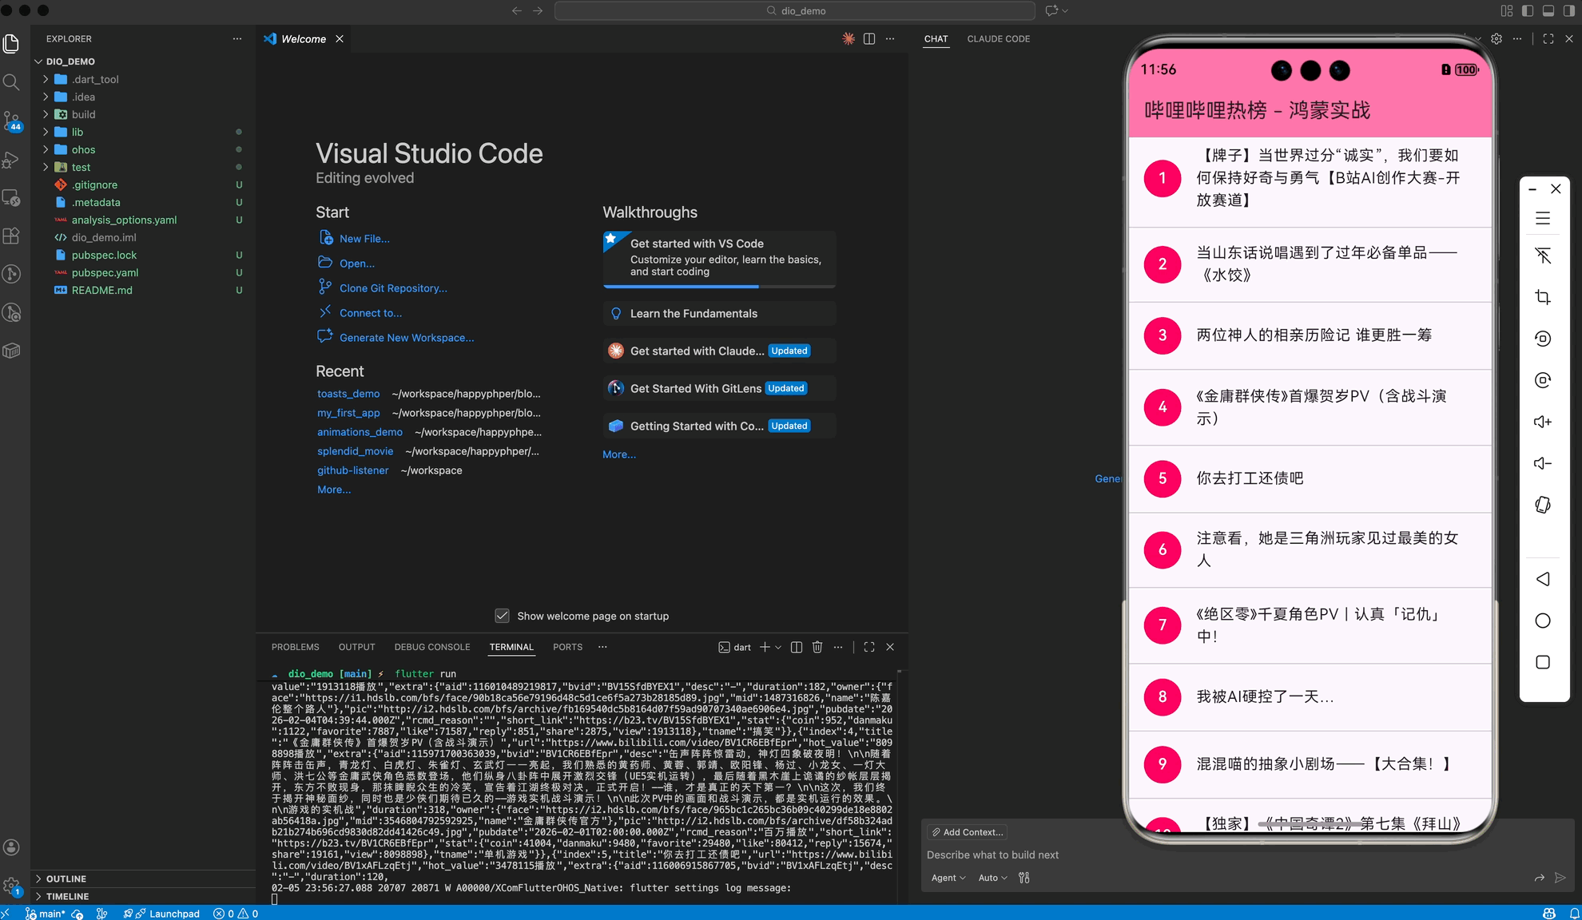
Task: Kill terminal with the trash icon
Action: tap(817, 647)
